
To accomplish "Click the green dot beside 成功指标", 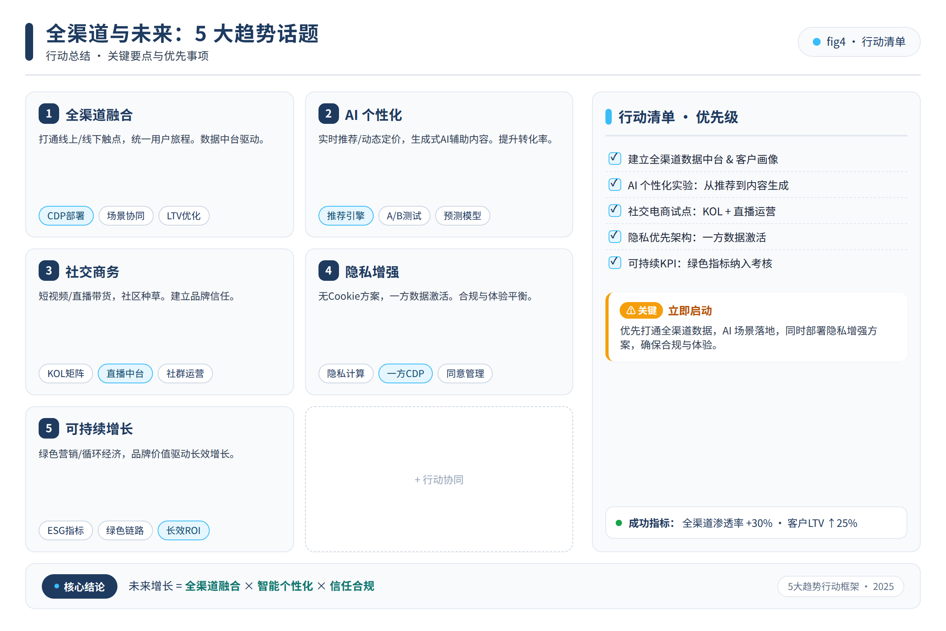I will click(x=619, y=523).
